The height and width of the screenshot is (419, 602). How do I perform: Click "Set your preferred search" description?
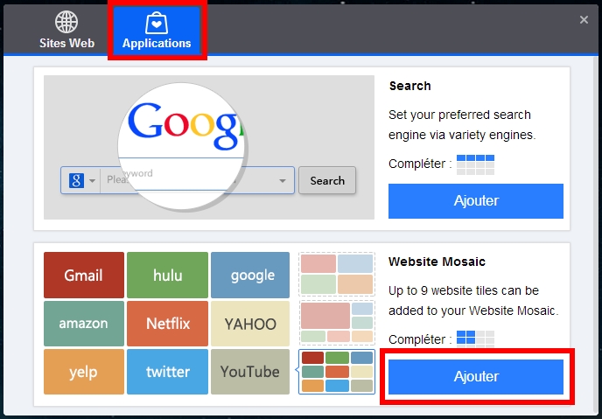462,125
